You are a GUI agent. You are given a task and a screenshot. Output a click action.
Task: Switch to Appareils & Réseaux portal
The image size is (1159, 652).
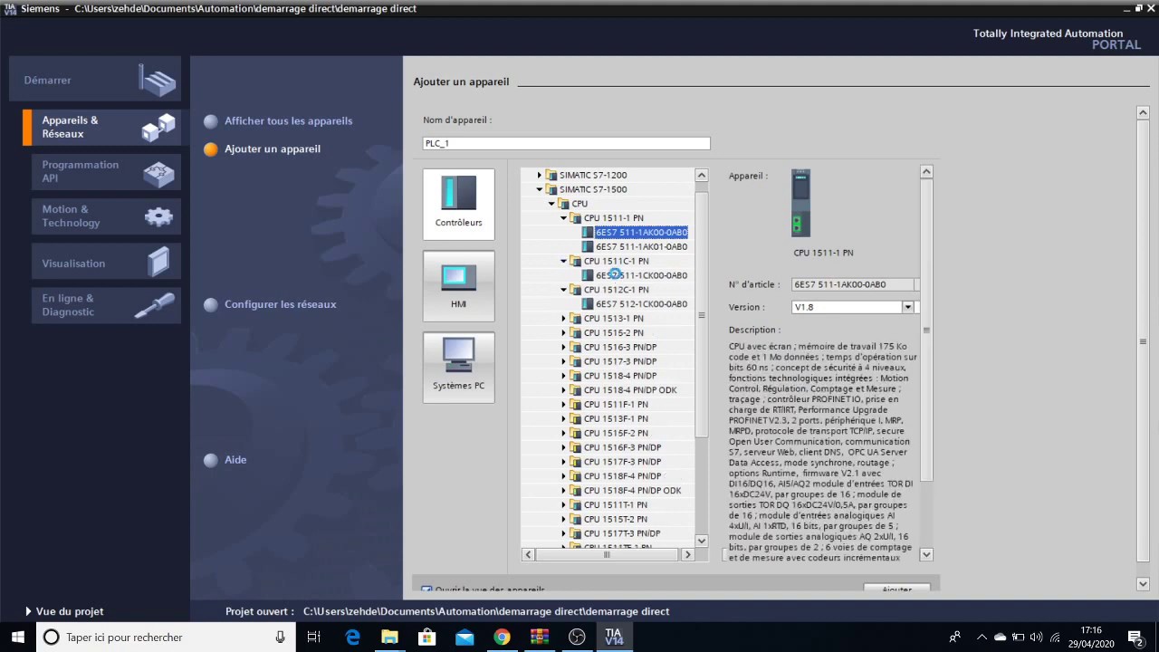tap(101, 127)
